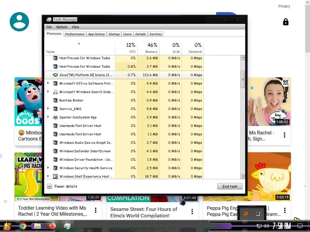Image resolution: width=310 pixels, height=232 pixels.
Task: Sort processes by Network column header
Action: click(x=193, y=48)
